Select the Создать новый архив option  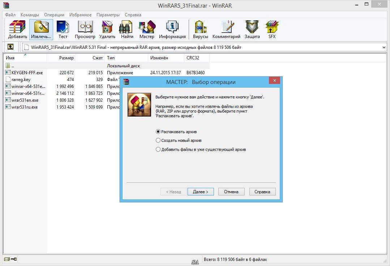tap(179, 140)
